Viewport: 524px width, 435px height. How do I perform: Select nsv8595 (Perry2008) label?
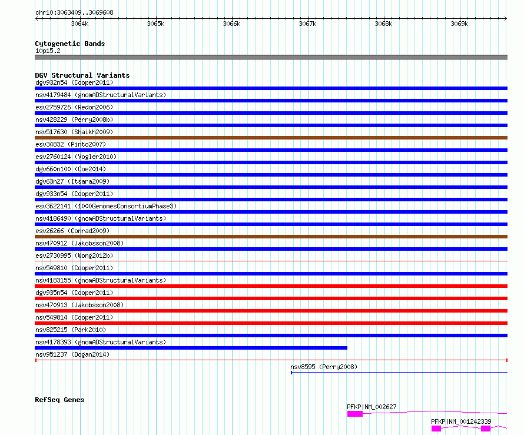click(x=324, y=367)
